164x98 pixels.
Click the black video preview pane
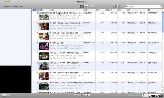click(15, 79)
